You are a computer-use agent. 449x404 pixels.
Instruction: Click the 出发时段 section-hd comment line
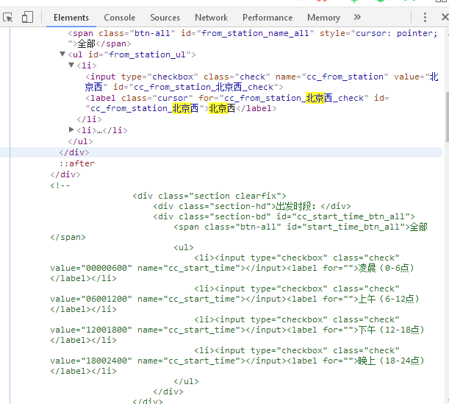[252, 207]
